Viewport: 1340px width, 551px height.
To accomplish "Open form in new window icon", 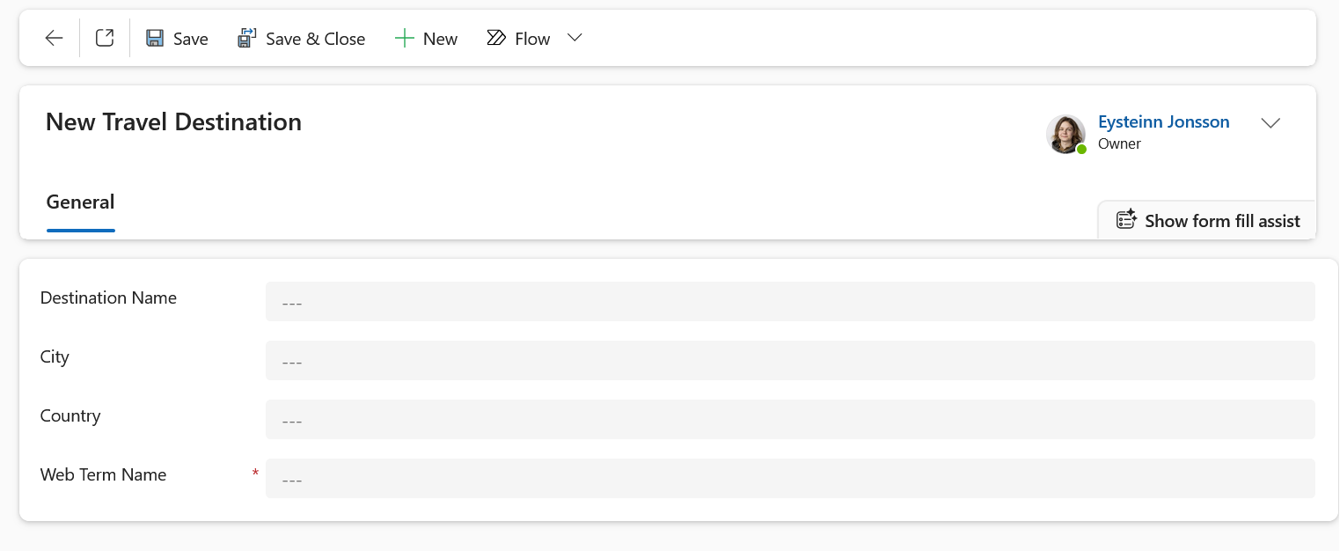I will 105,38.
